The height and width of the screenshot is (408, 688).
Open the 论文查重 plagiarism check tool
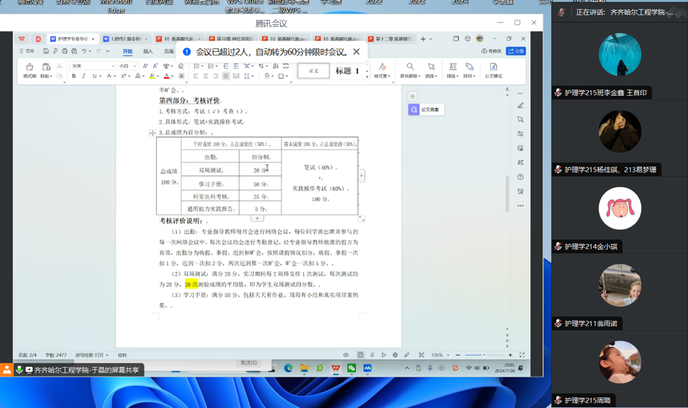425,109
